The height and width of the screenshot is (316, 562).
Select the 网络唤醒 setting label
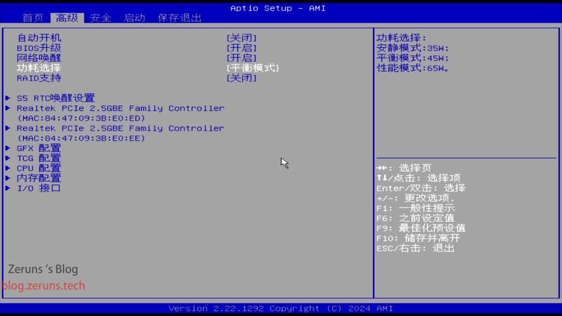tap(39, 58)
